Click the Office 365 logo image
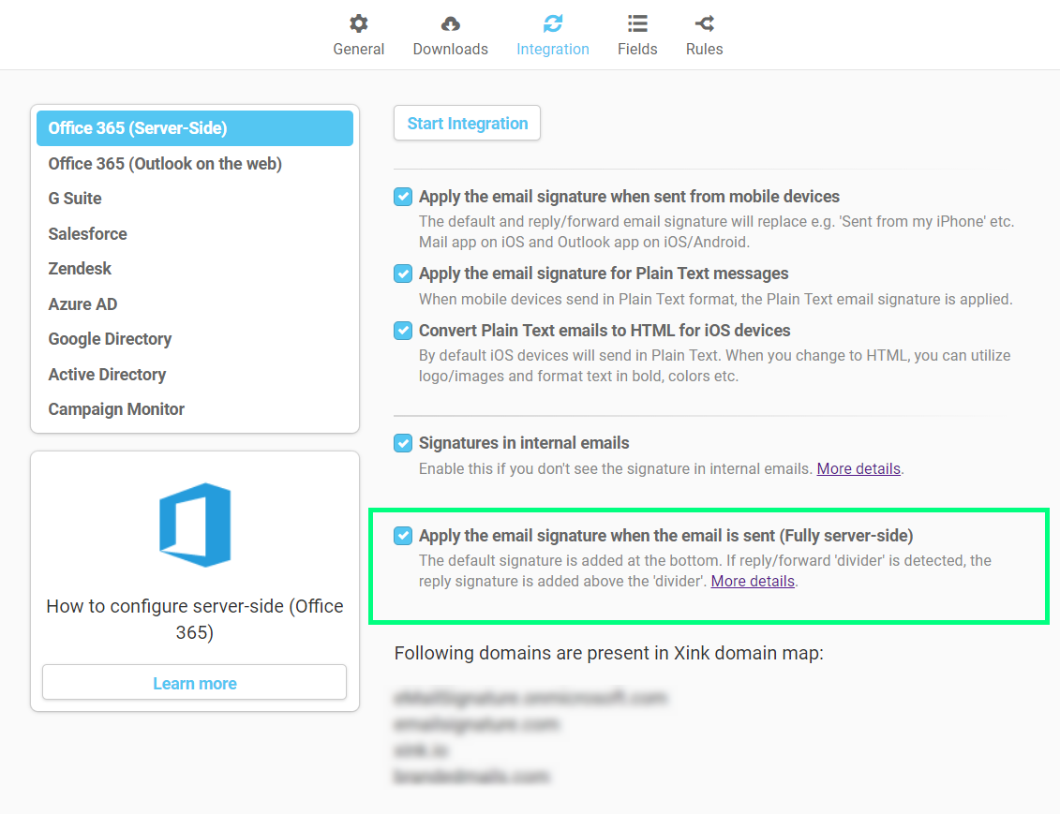Image resolution: width=1060 pixels, height=814 pixels. (x=195, y=525)
